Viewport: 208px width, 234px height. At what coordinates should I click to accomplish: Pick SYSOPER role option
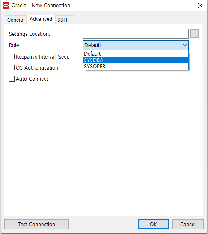point(136,67)
